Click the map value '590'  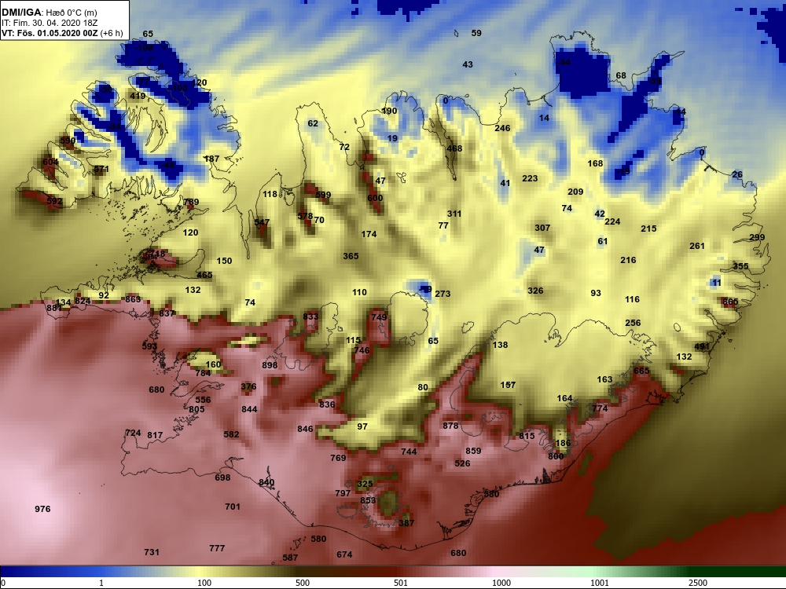click(x=68, y=141)
